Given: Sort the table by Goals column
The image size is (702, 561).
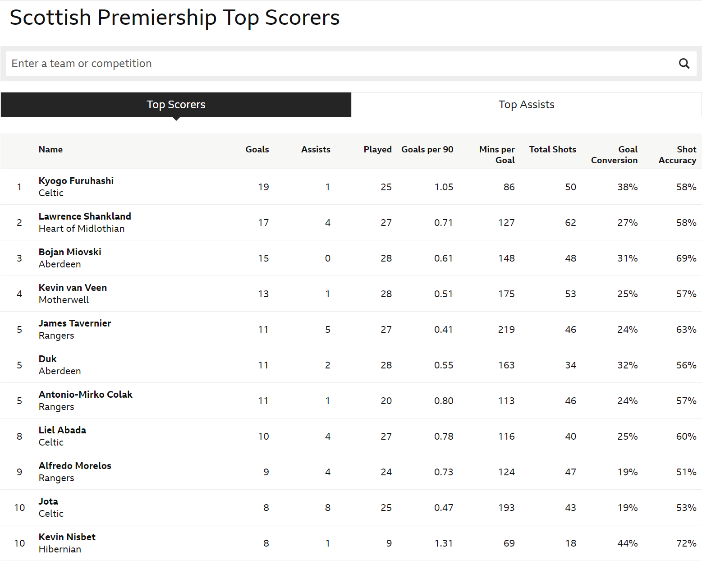Looking at the screenshot, I should [x=257, y=149].
